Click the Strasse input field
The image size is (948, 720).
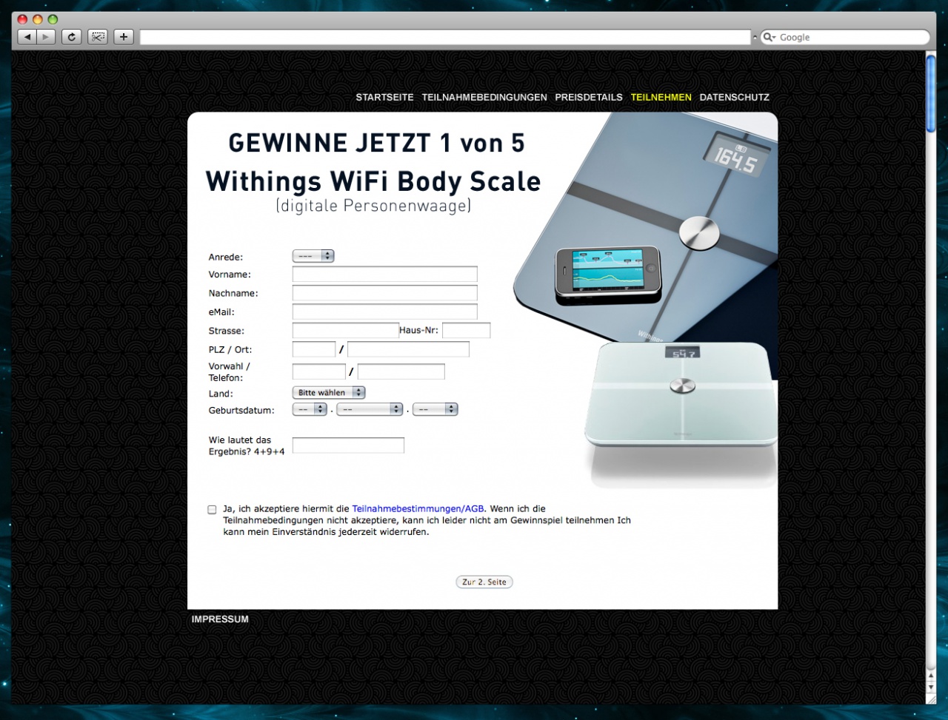coord(346,331)
